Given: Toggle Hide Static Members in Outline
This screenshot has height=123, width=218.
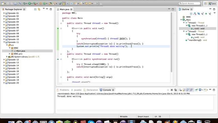Looking at the screenshot, I should [x=202, y=14].
